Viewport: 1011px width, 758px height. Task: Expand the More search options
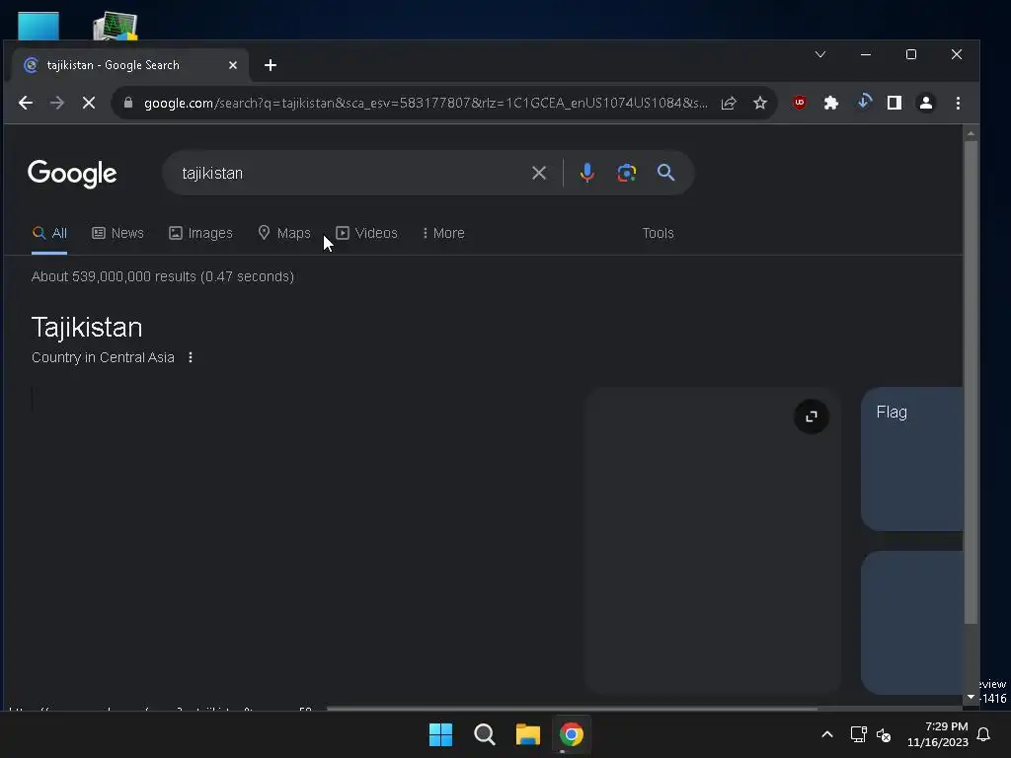click(x=443, y=233)
